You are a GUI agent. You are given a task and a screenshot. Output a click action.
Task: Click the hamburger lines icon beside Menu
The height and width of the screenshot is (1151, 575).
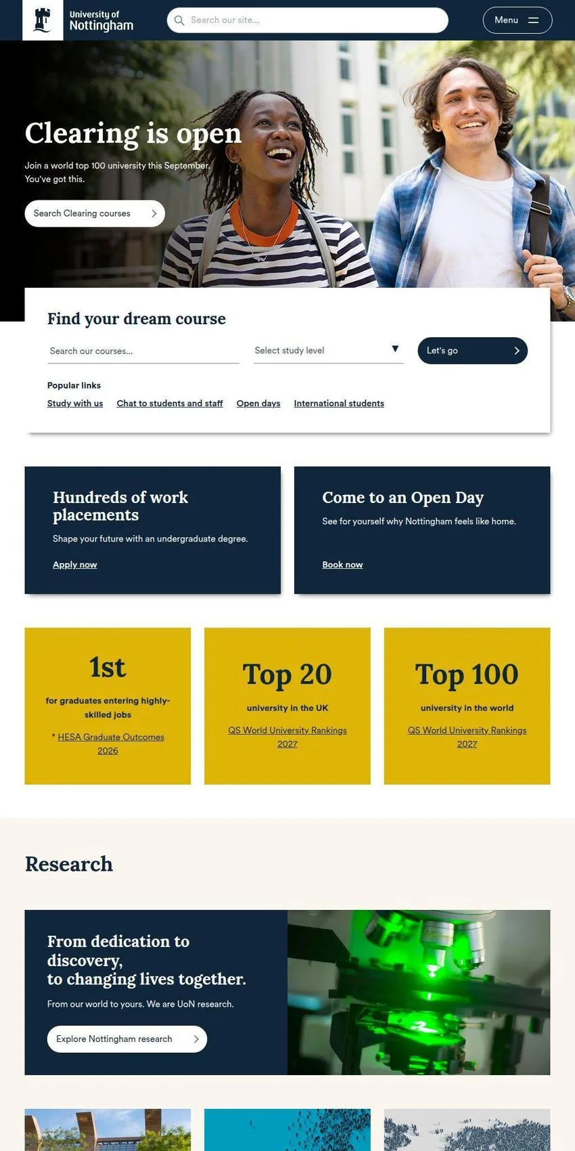(x=534, y=20)
